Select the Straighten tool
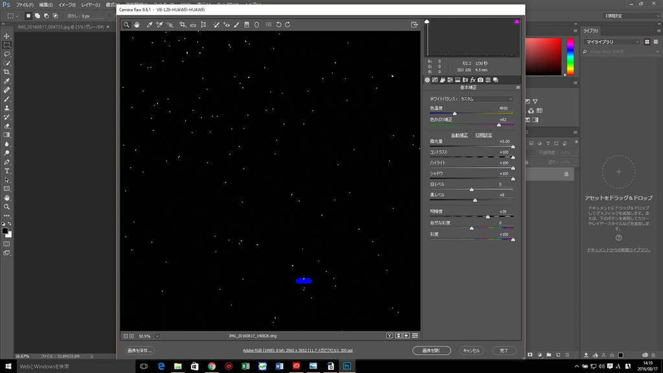The image size is (663, 373). (193, 25)
